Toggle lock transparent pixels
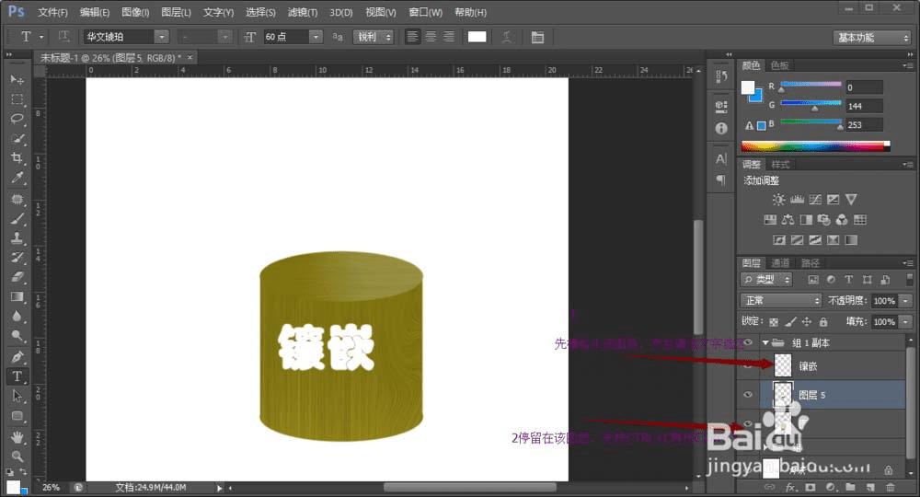Image resolution: width=920 pixels, height=497 pixels. [x=773, y=322]
